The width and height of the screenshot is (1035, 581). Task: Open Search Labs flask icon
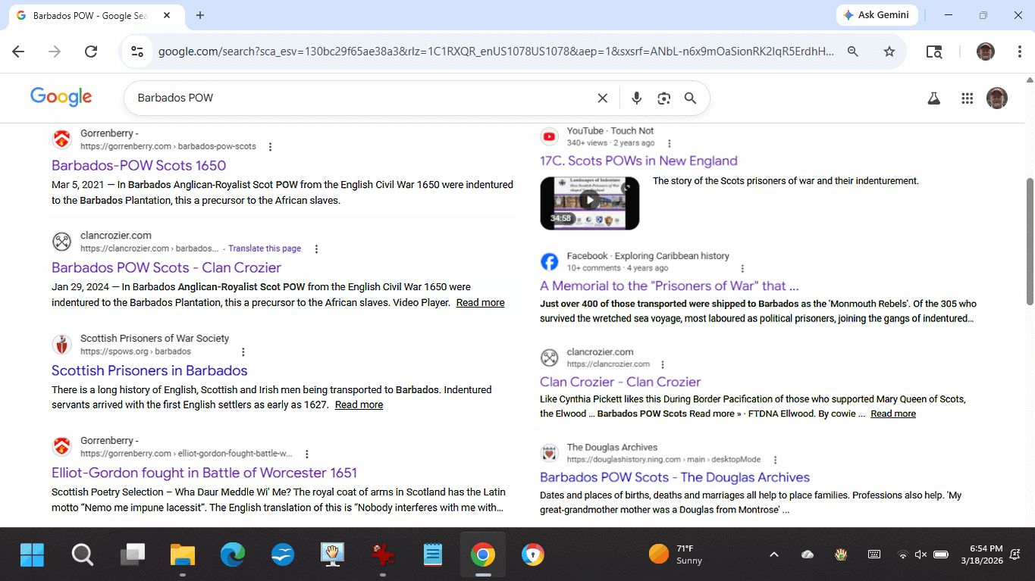(x=934, y=98)
